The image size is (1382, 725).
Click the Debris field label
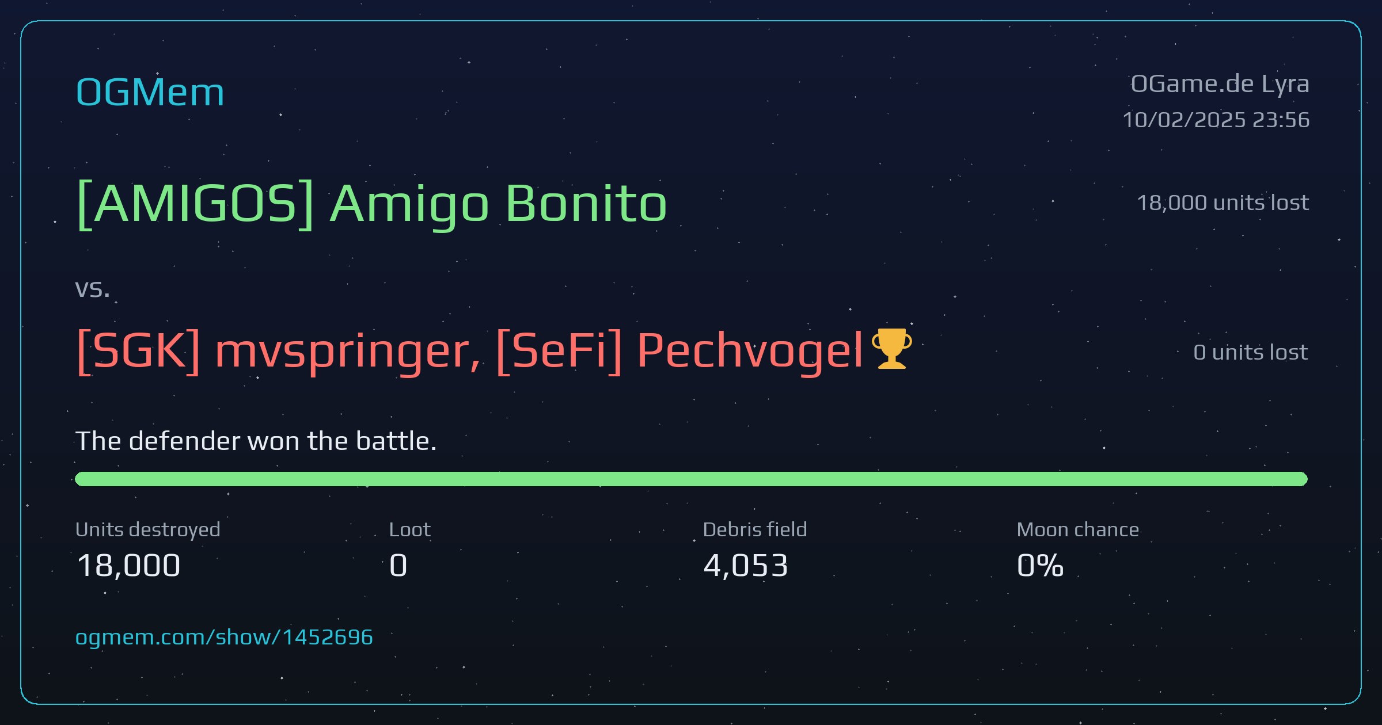point(755,529)
